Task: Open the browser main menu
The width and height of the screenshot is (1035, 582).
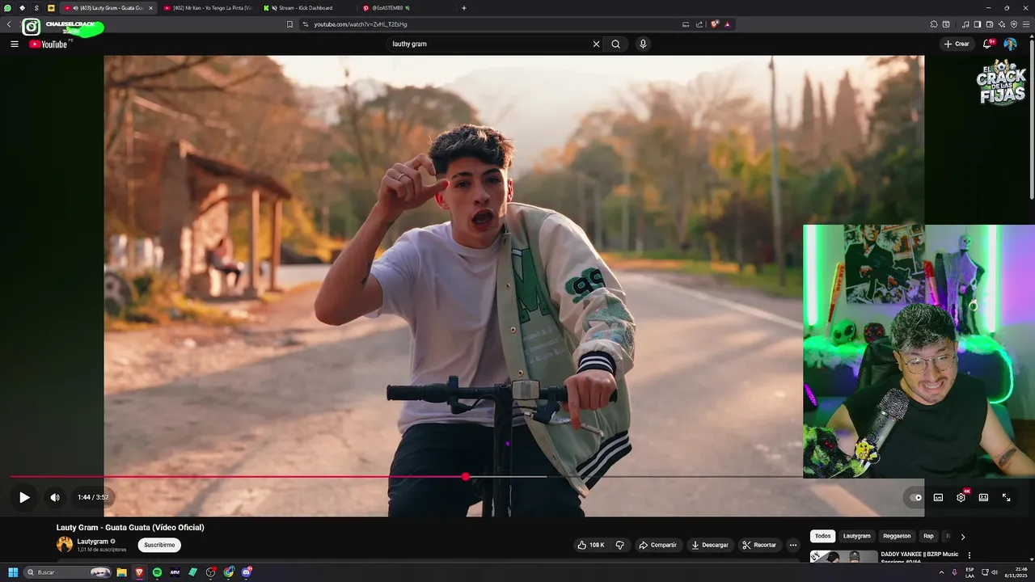Action: pyautogui.click(x=1026, y=24)
